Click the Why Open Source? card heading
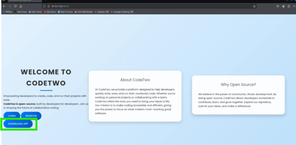Viewport: 296px width, 145px height. (x=239, y=85)
